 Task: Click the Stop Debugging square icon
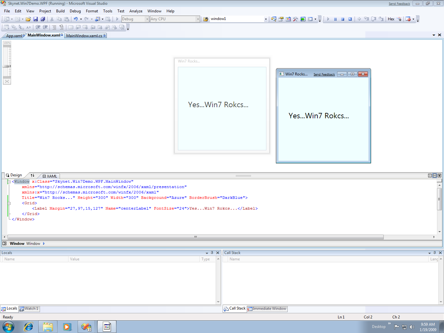tap(343, 19)
